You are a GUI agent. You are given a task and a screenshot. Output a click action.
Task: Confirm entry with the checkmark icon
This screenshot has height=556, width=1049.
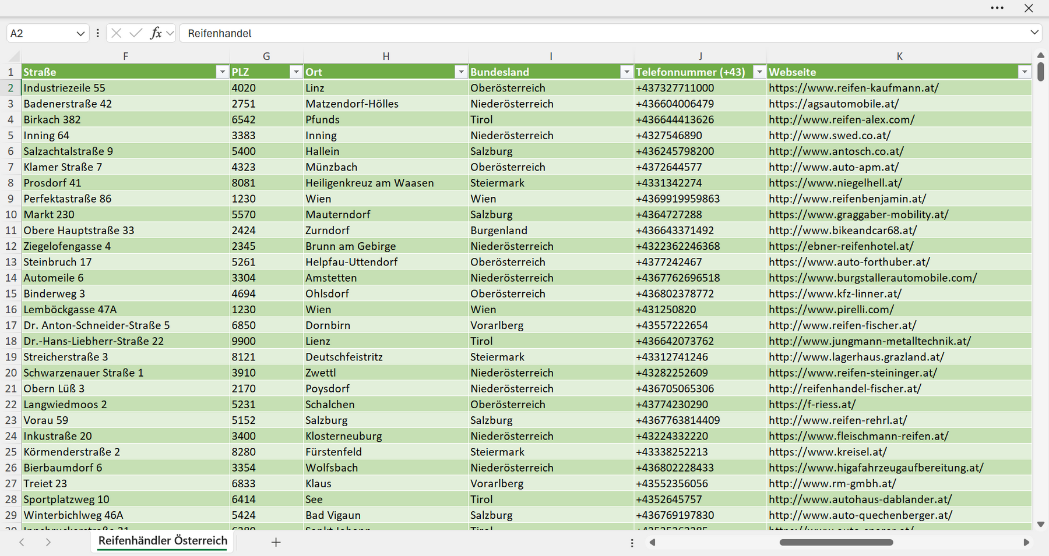coord(136,33)
